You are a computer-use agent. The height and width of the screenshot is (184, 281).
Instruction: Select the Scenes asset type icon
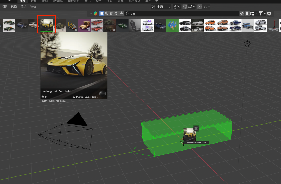(112, 13)
